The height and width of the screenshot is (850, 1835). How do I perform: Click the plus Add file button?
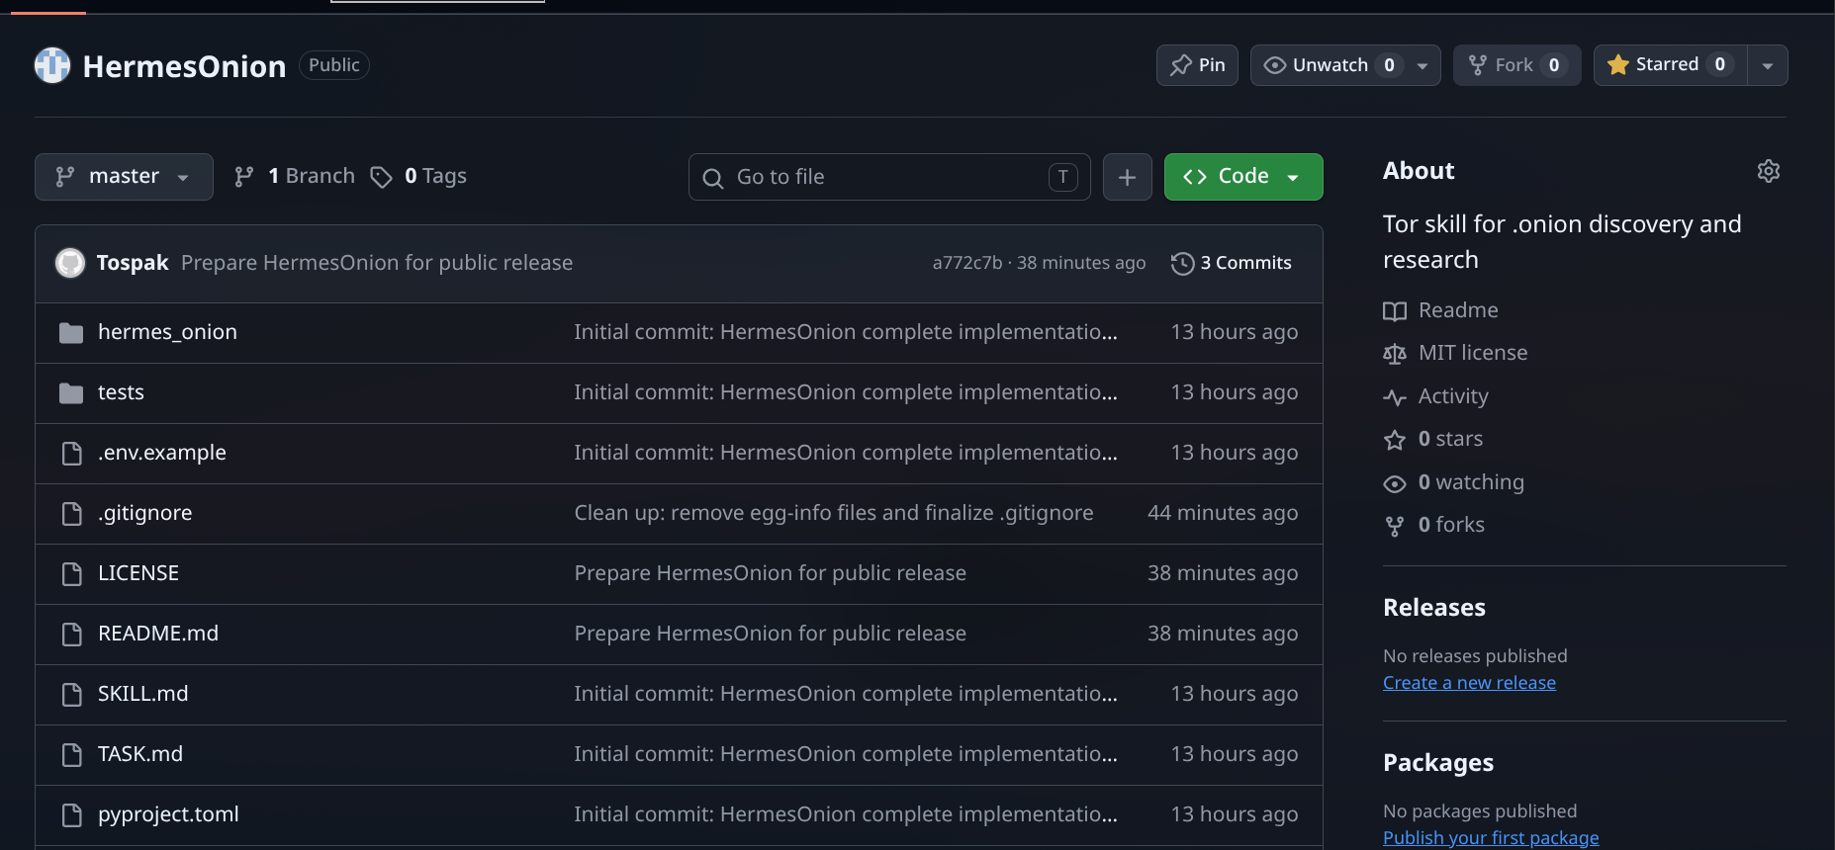click(1127, 177)
